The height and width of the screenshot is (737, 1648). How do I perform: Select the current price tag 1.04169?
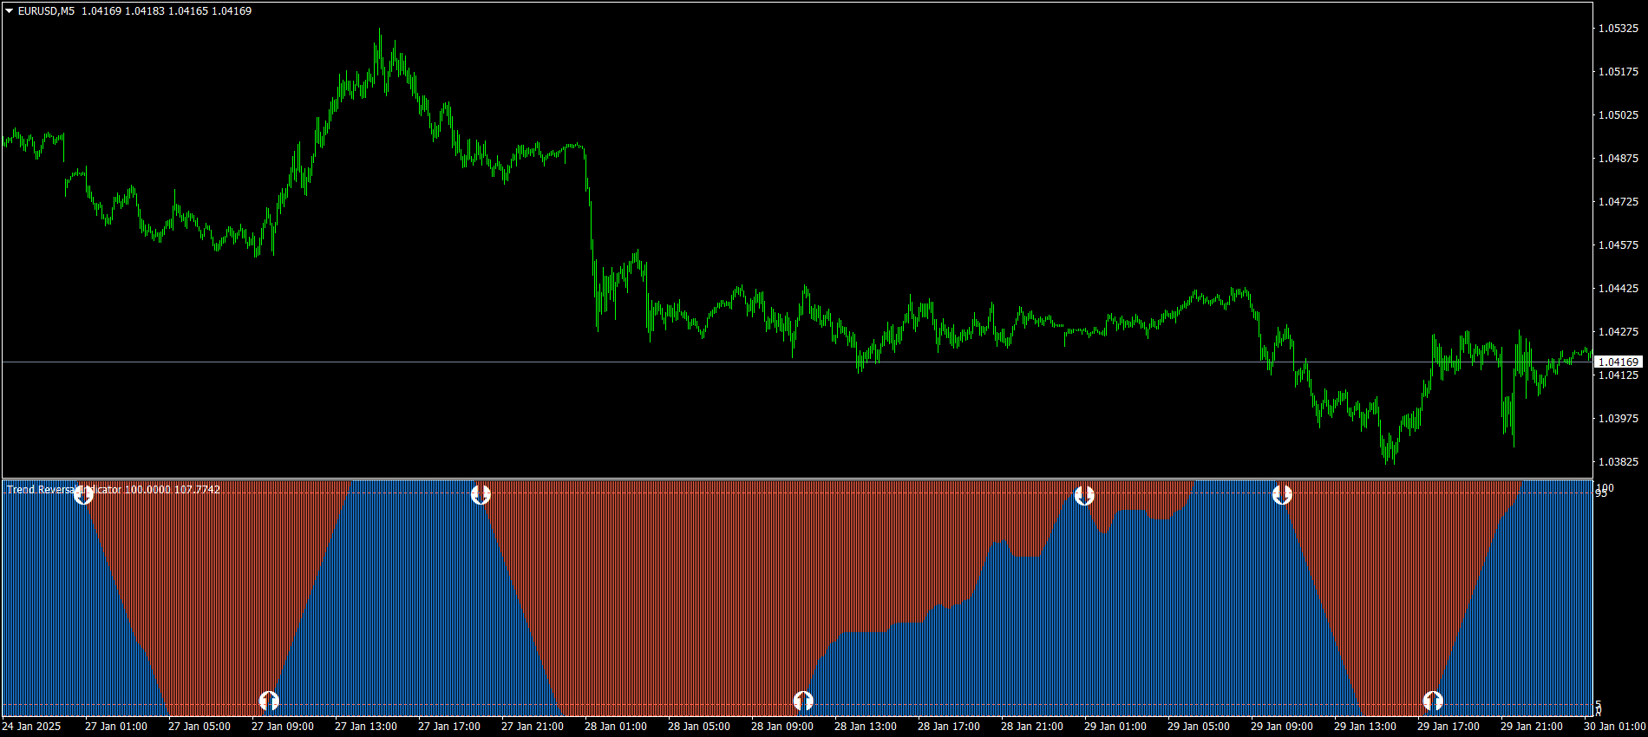[x=1618, y=362]
